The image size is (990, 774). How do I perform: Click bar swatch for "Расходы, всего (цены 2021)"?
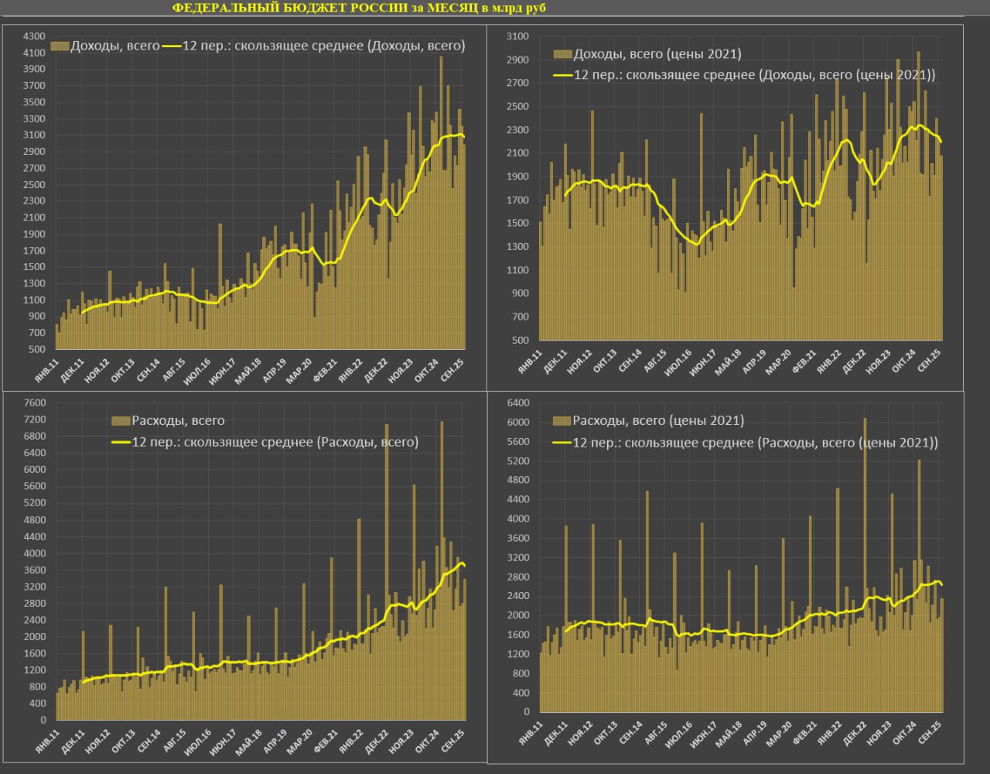pyautogui.click(x=562, y=421)
